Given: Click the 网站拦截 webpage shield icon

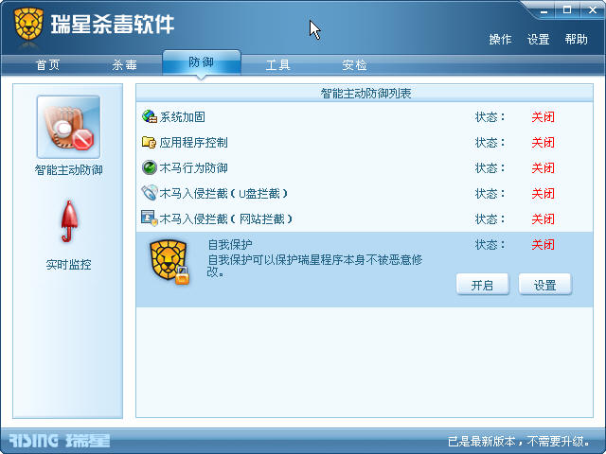Looking at the screenshot, I should point(150,218).
